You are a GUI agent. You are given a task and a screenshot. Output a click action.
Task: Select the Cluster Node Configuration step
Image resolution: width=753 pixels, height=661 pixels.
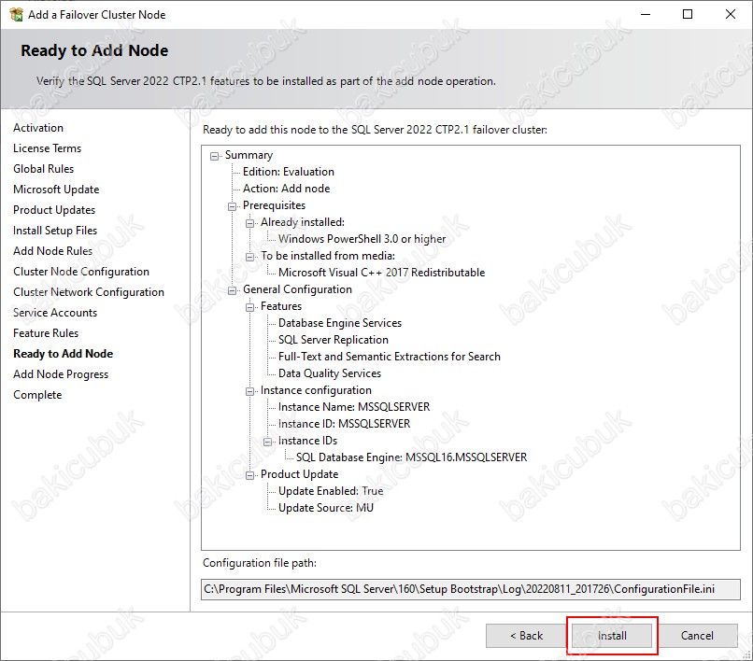point(81,272)
